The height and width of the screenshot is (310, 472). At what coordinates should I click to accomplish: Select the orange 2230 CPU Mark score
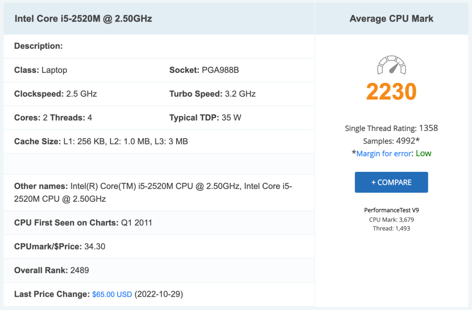[x=391, y=91]
